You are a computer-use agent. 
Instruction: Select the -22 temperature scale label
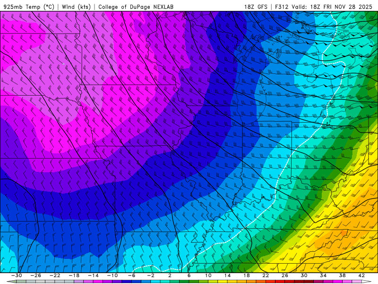pos(55,275)
